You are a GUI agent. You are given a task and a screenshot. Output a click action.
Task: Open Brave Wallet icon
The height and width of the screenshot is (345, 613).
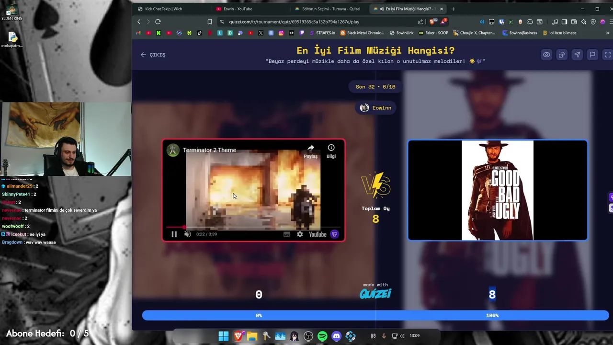[574, 22]
